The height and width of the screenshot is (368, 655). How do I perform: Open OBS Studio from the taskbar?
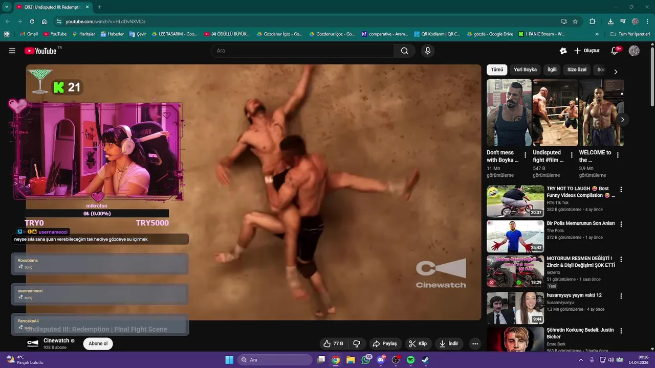tap(396, 360)
